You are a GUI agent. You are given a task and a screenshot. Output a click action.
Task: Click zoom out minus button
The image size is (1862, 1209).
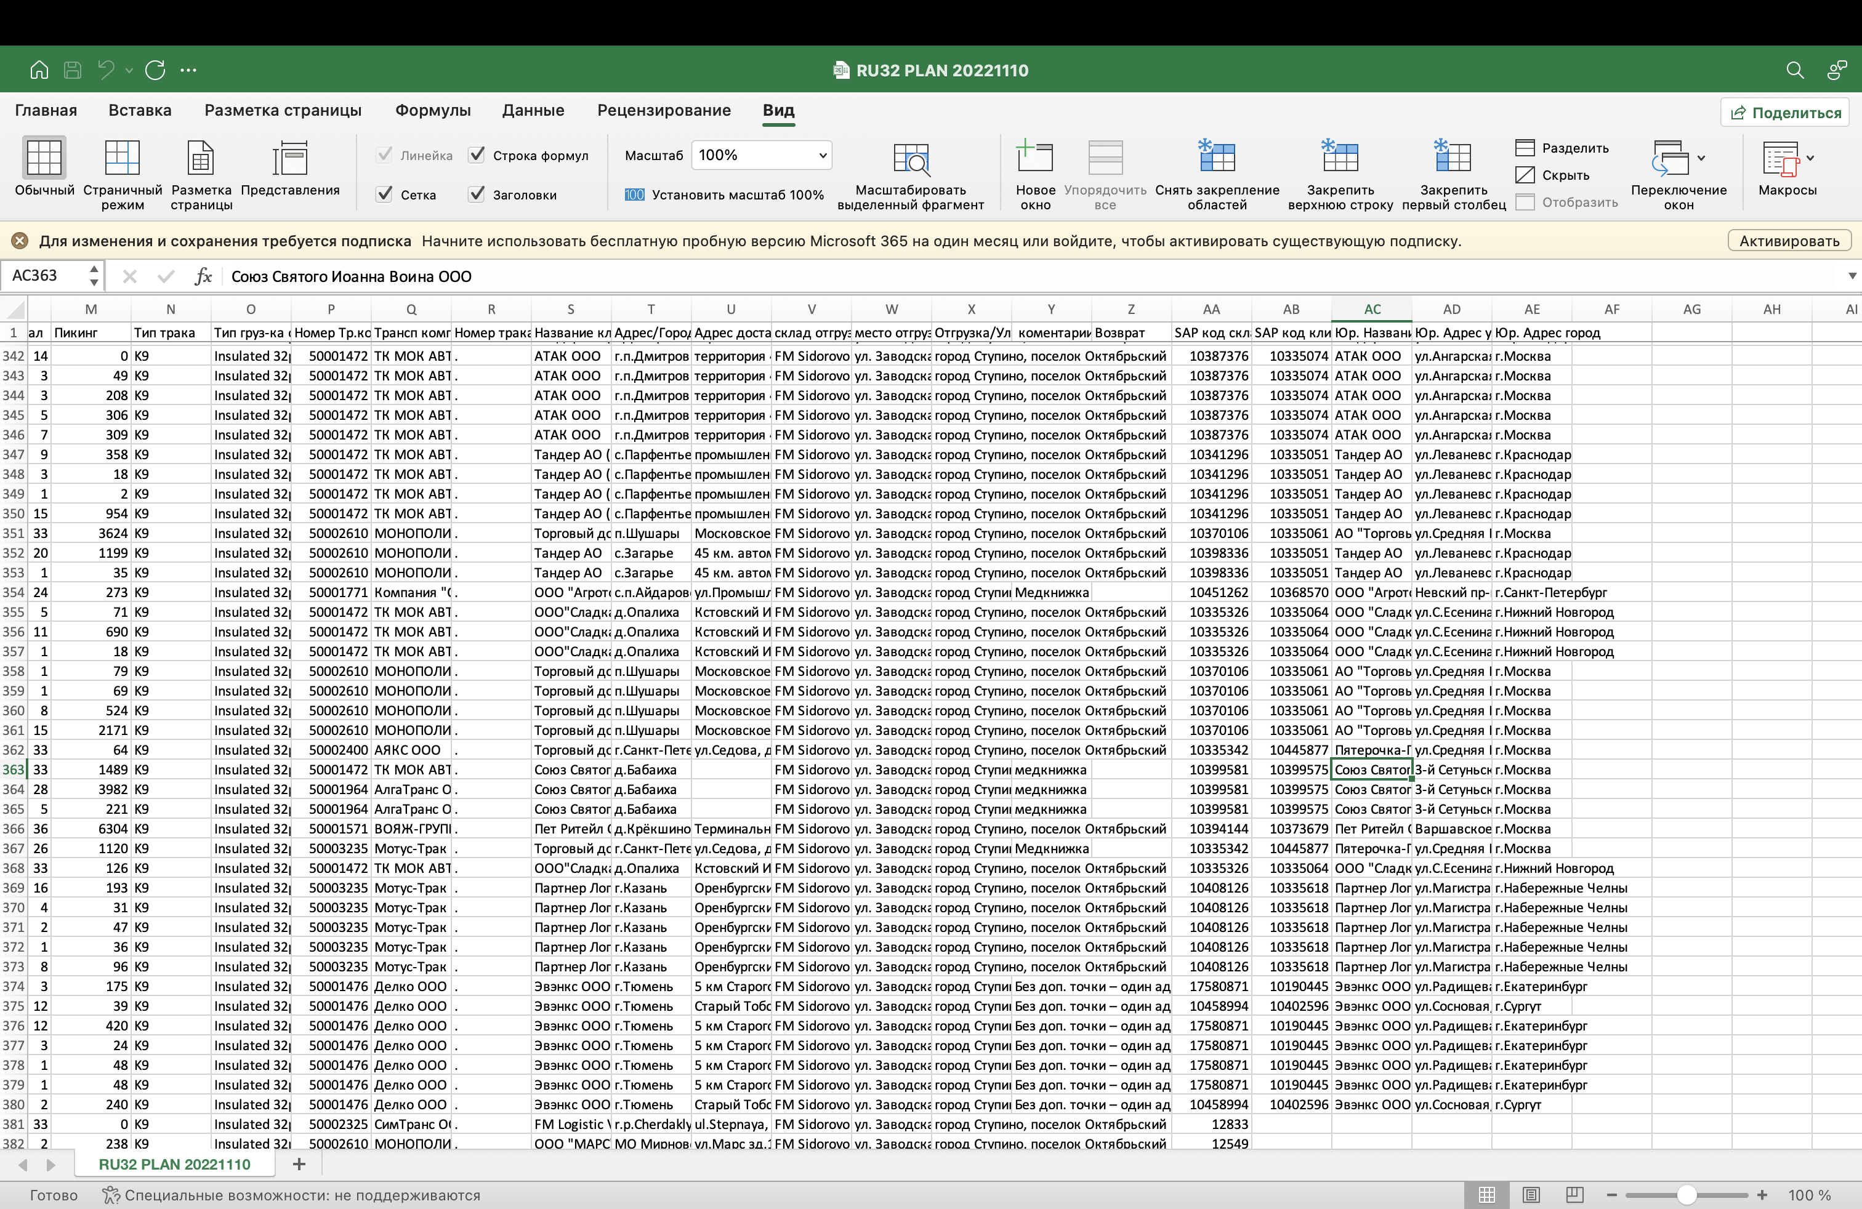point(1611,1195)
